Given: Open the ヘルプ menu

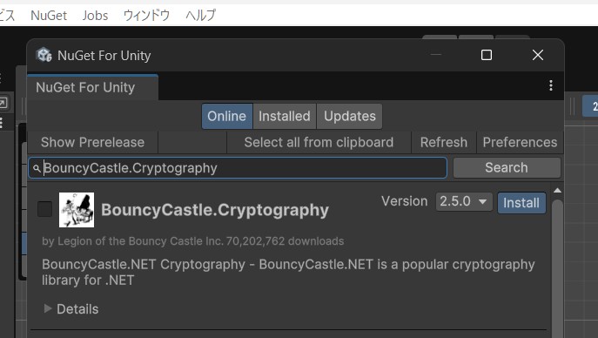Looking at the screenshot, I should pyautogui.click(x=200, y=16).
